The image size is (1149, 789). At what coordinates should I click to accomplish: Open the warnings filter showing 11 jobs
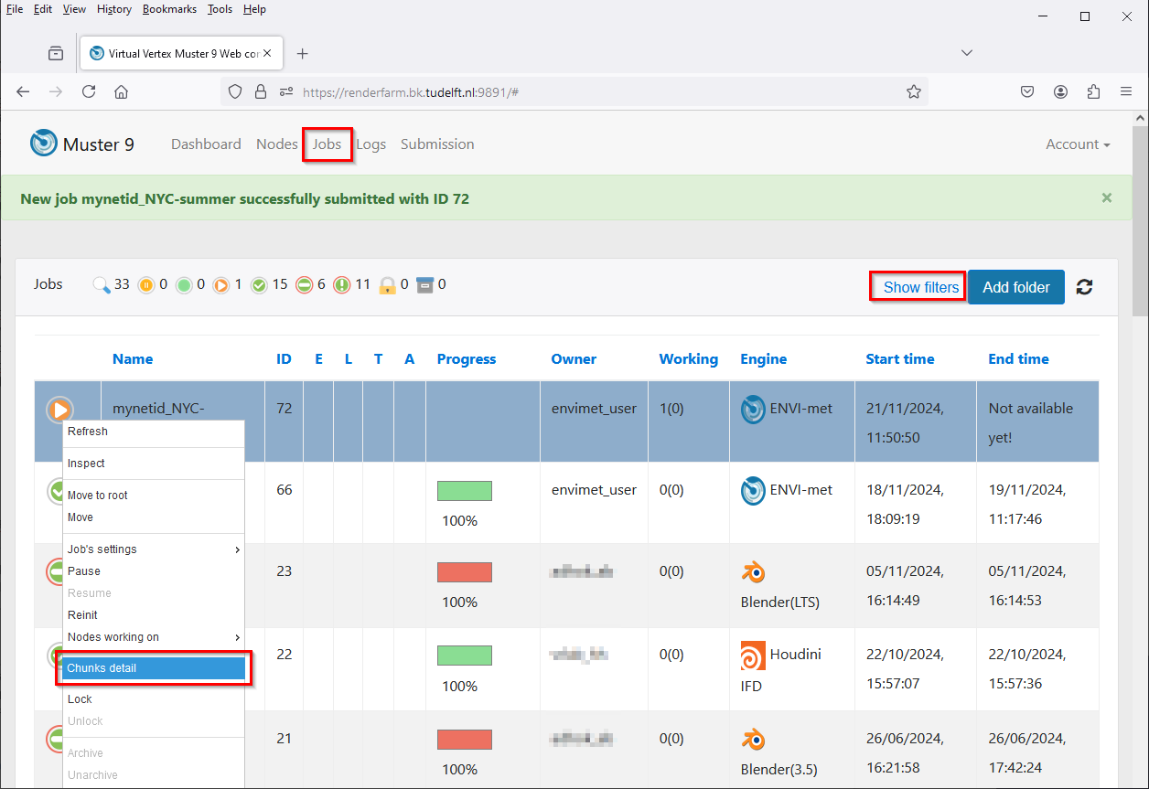342,283
